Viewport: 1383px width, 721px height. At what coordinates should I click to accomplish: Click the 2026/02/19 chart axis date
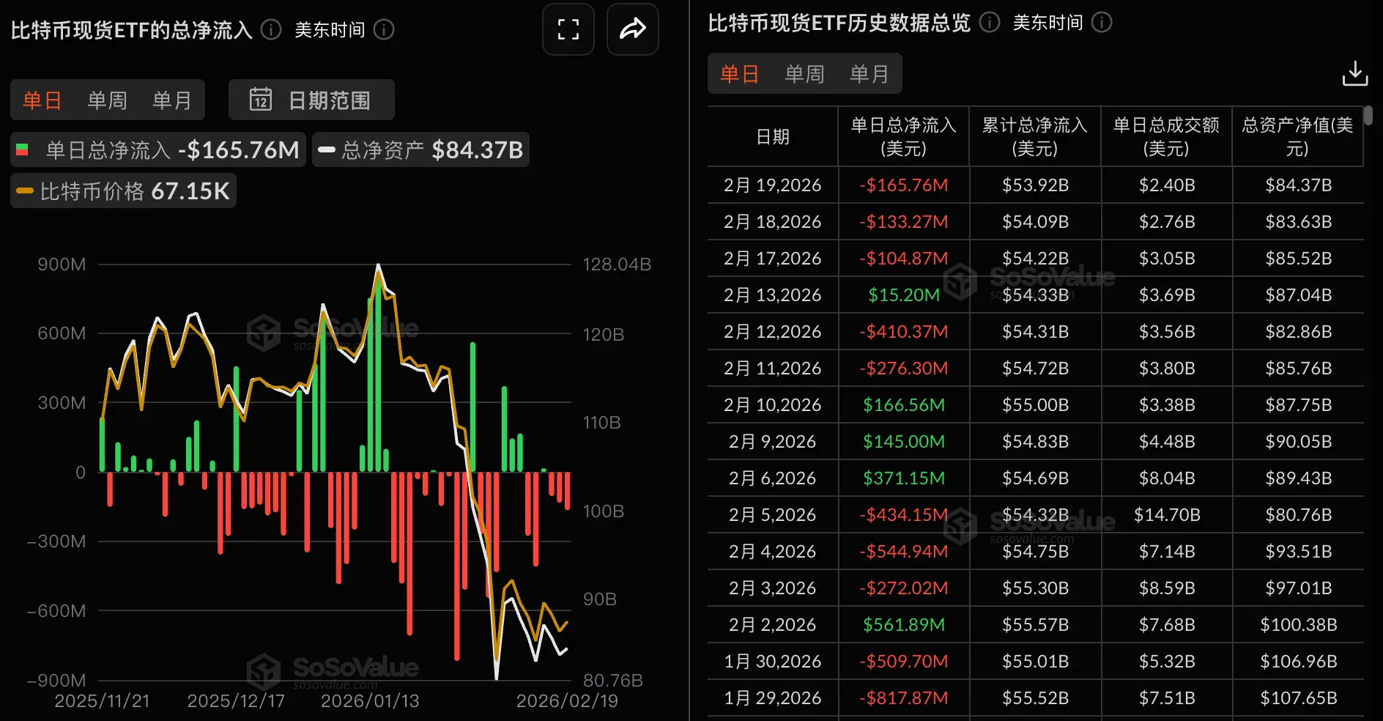tap(567, 701)
